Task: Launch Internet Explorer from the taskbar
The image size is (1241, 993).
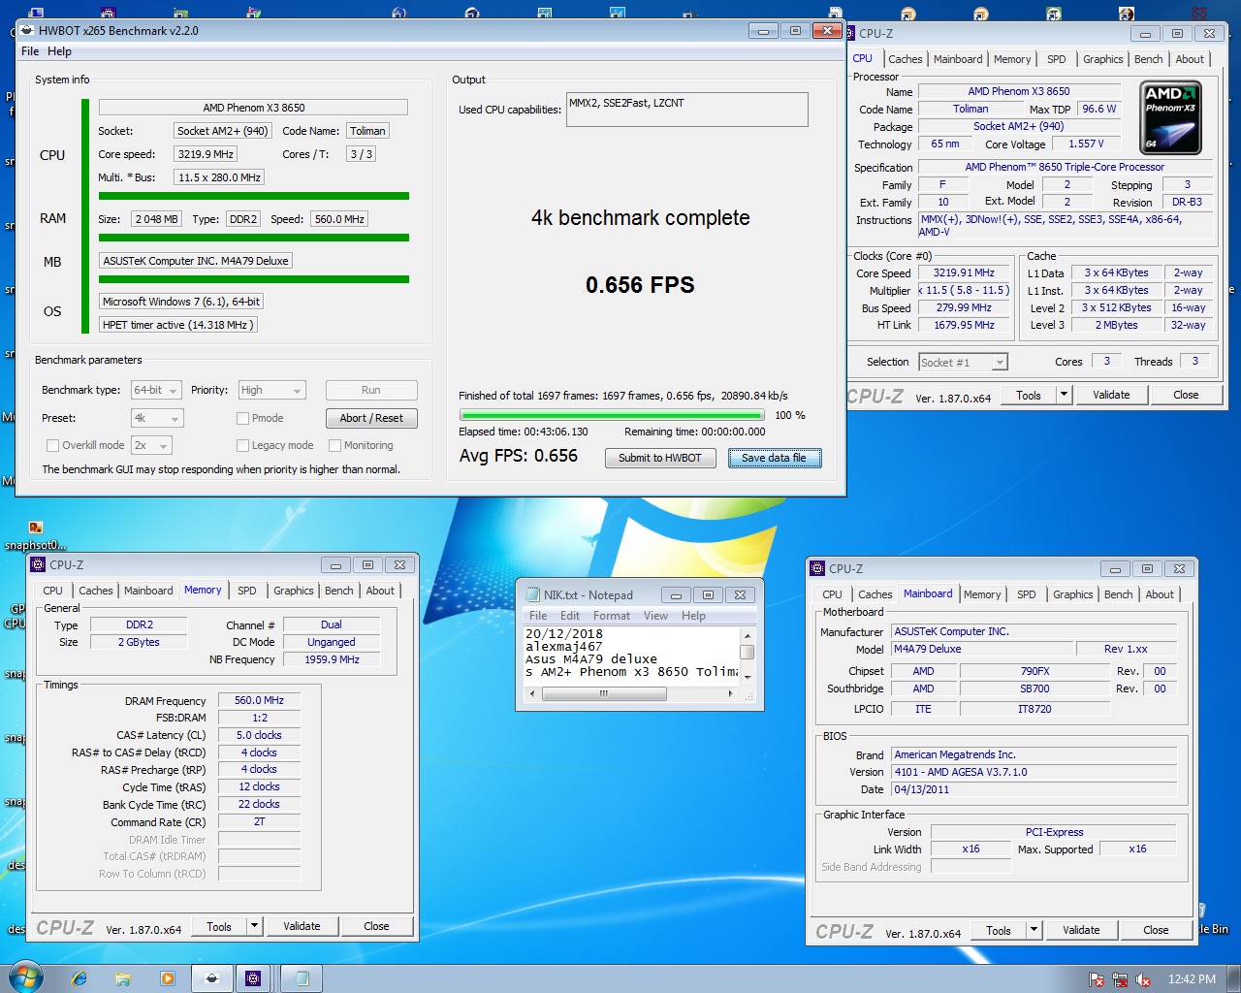Action: coord(80,978)
